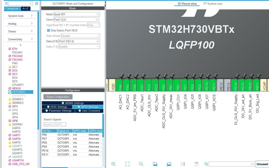269x168 pixels.
Task: Select SPI2 in the peripheral list
Action: [15, 110]
